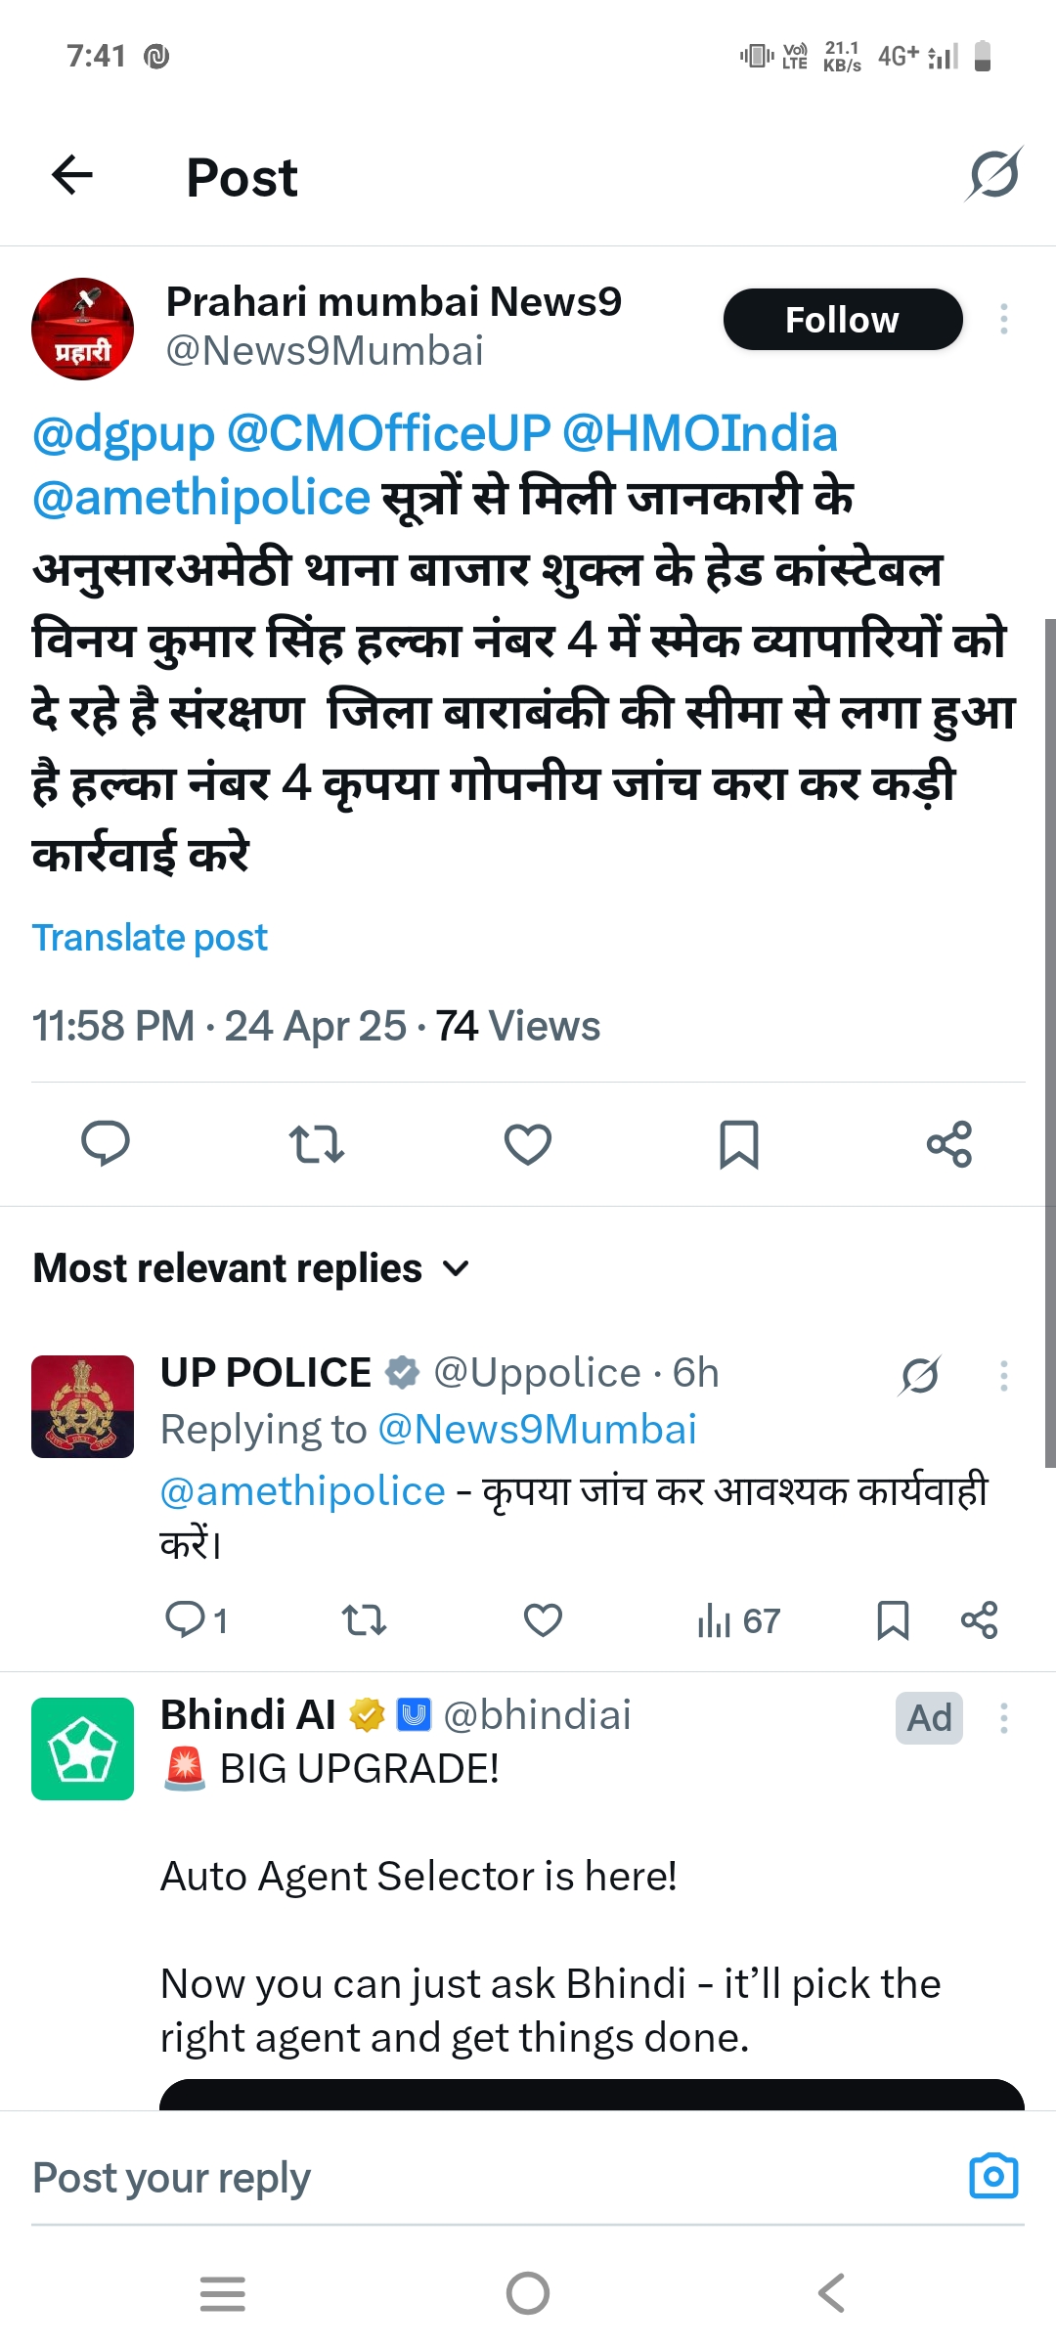Tap the back arrow beside Post
Screen dimensions: 1056x2347
pyautogui.click(x=72, y=176)
